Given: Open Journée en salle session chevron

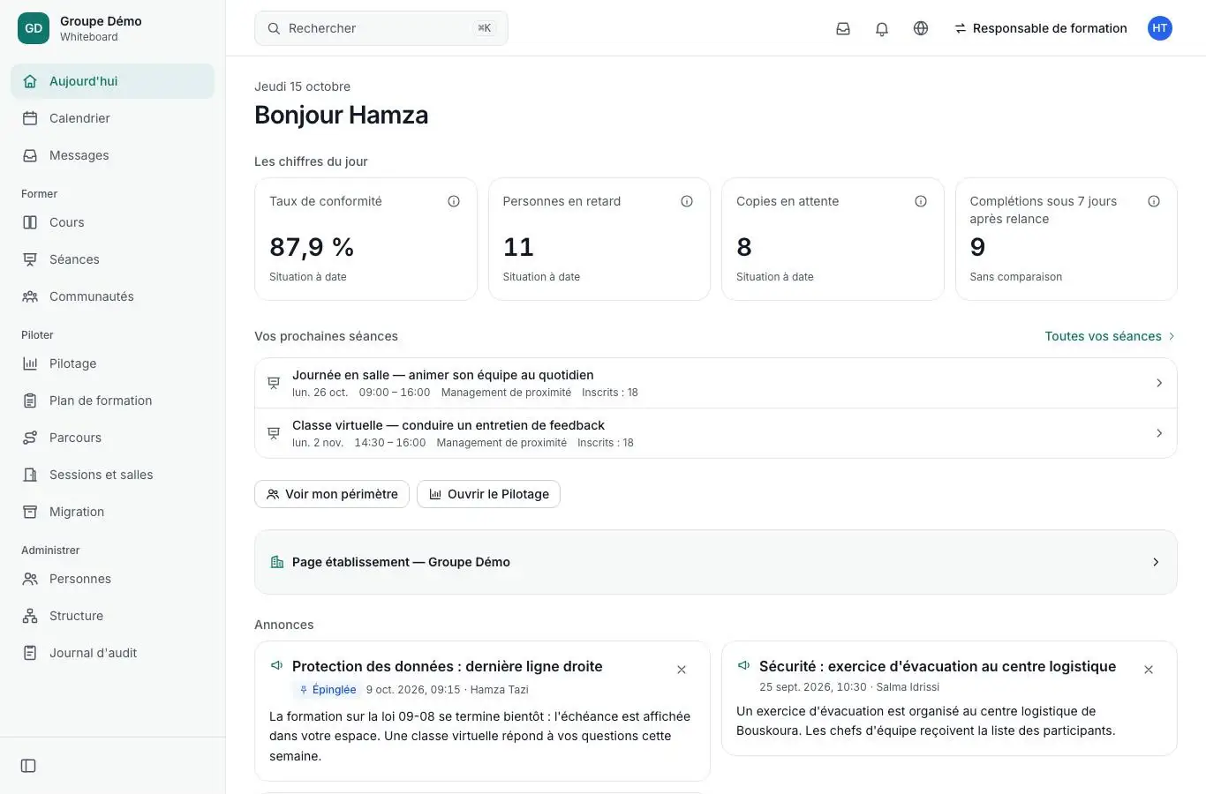Looking at the screenshot, I should [x=1159, y=383].
